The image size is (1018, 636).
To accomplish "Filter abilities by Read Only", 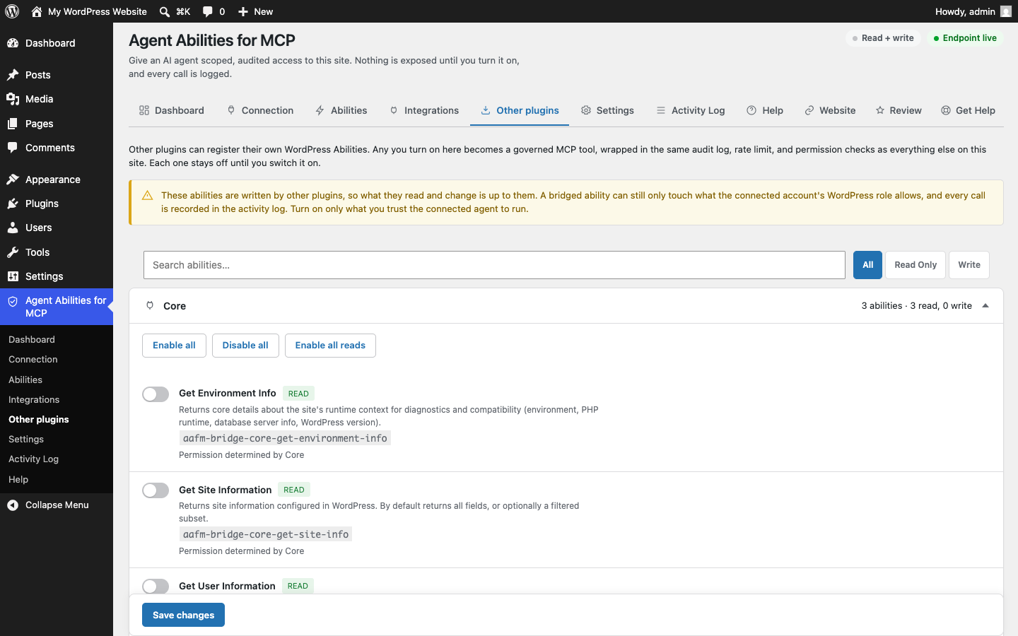I will 915,265.
